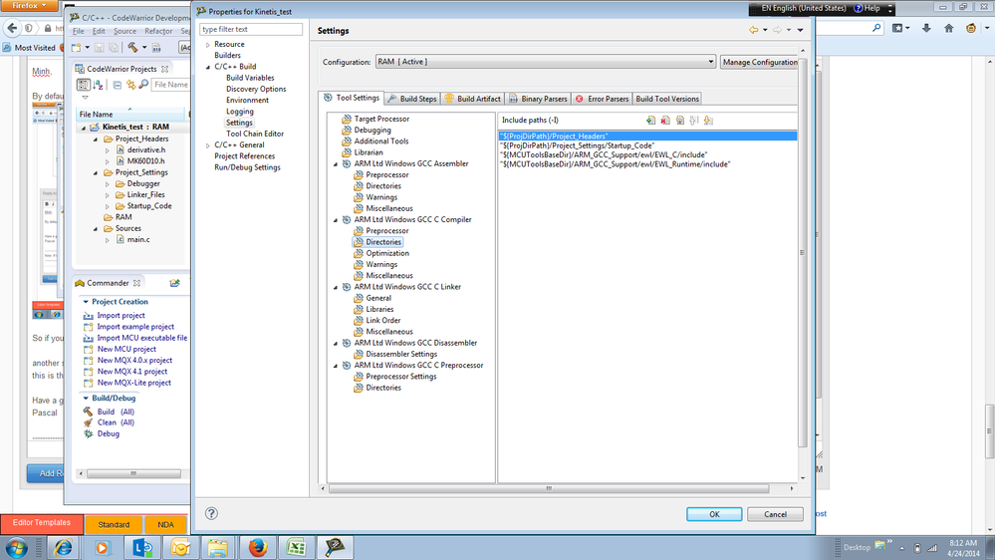This screenshot has height=560, width=995.
Task: Click the Firefox home icon
Action: pyautogui.click(x=948, y=29)
